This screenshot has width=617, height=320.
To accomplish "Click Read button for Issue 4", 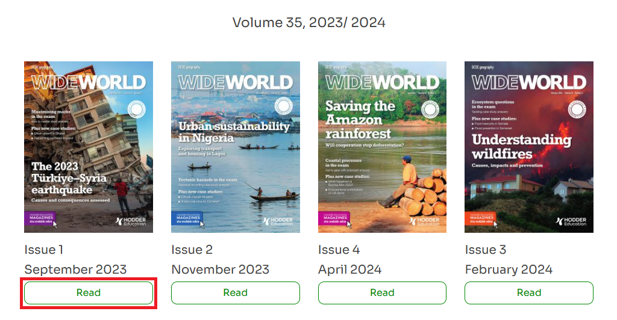I will pos(382,293).
